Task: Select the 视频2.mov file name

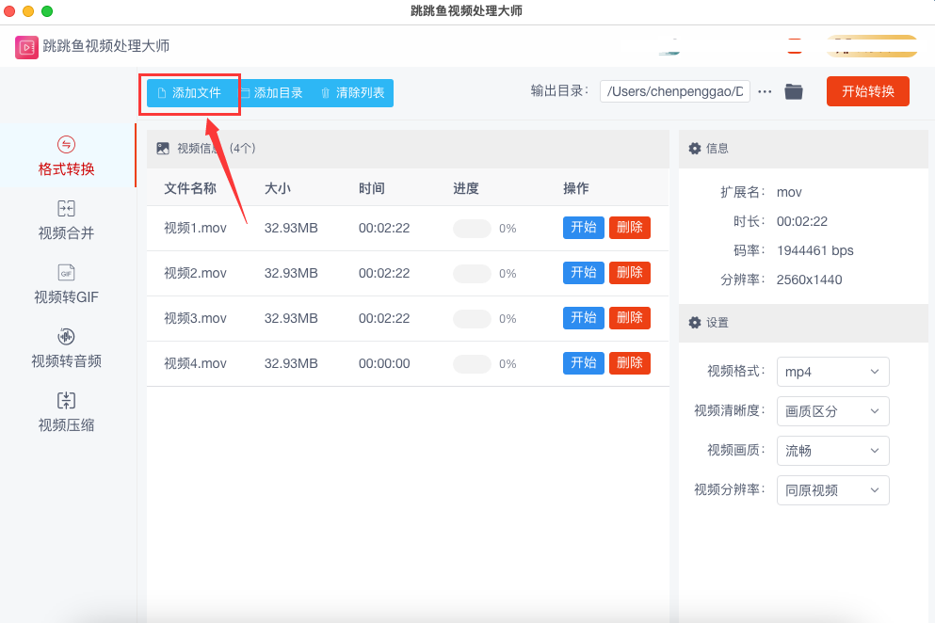Action: [195, 274]
